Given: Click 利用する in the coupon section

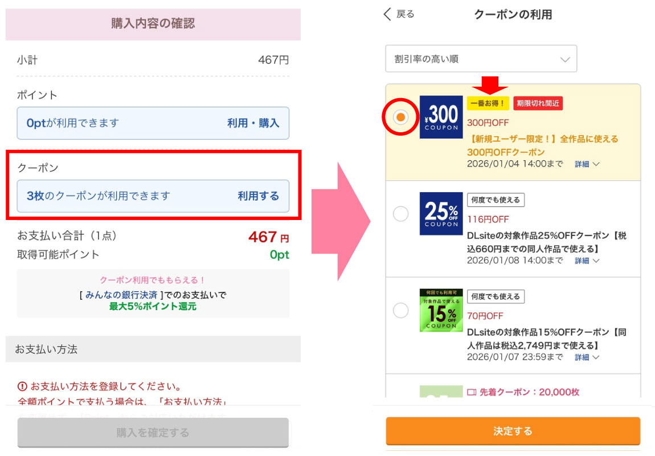Looking at the screenshot, I should 258,196.
